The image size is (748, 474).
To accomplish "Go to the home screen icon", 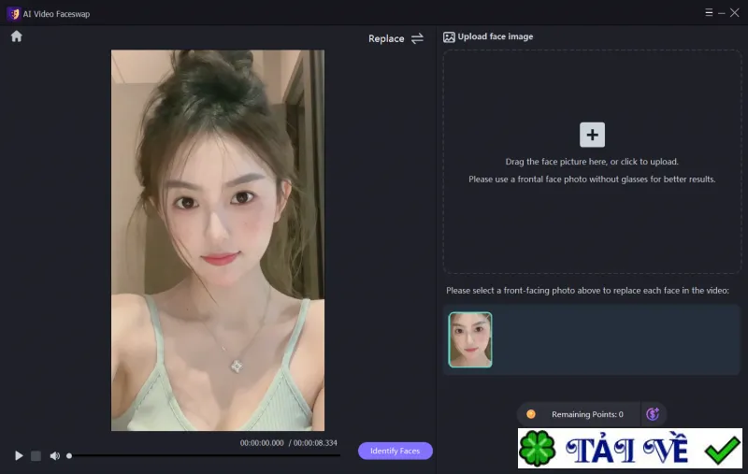I will point(17,36).
